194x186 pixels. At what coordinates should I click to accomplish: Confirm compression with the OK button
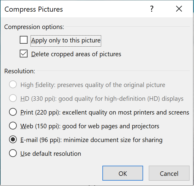[122, 173]
